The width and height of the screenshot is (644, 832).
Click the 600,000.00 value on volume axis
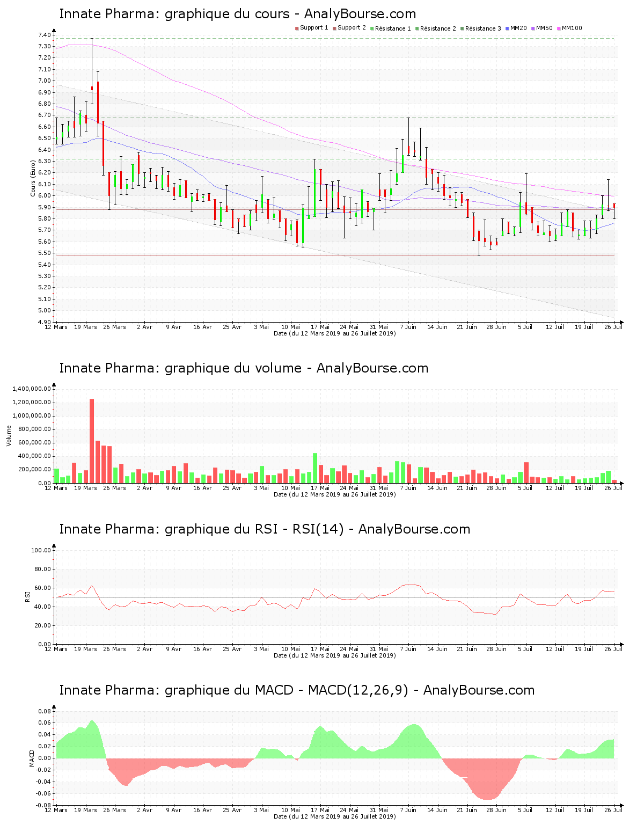point(34,442)
